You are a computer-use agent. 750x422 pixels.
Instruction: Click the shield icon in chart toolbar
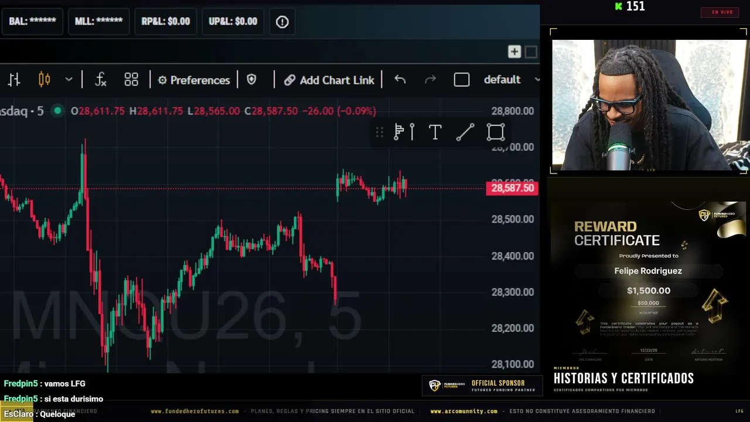coord(251,80)
